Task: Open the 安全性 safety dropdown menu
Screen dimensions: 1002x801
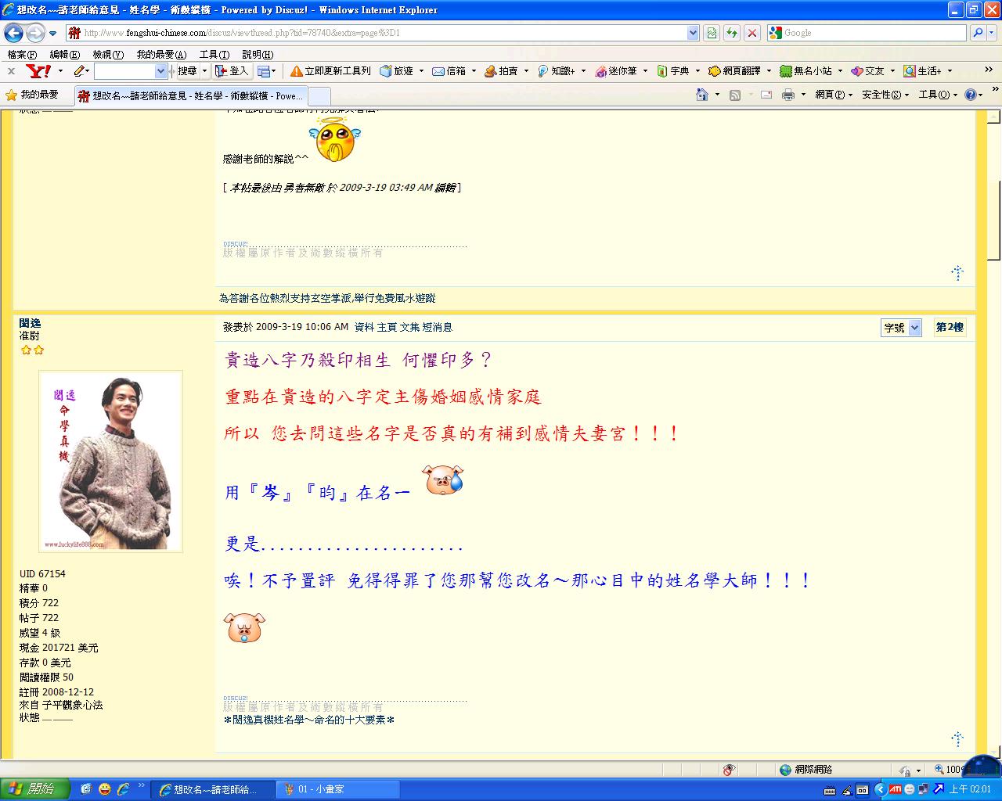Action: coord(885,95)
